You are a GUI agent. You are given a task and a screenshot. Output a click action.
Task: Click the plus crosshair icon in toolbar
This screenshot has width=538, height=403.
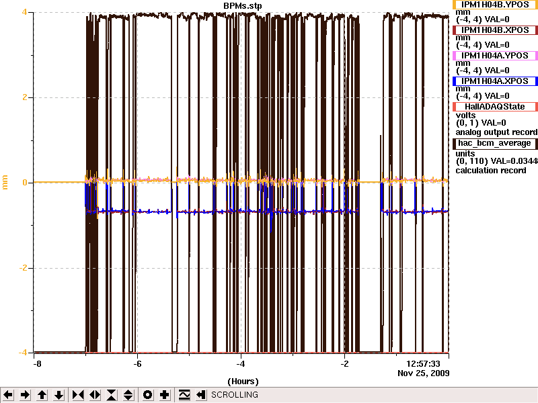[164, 395]
